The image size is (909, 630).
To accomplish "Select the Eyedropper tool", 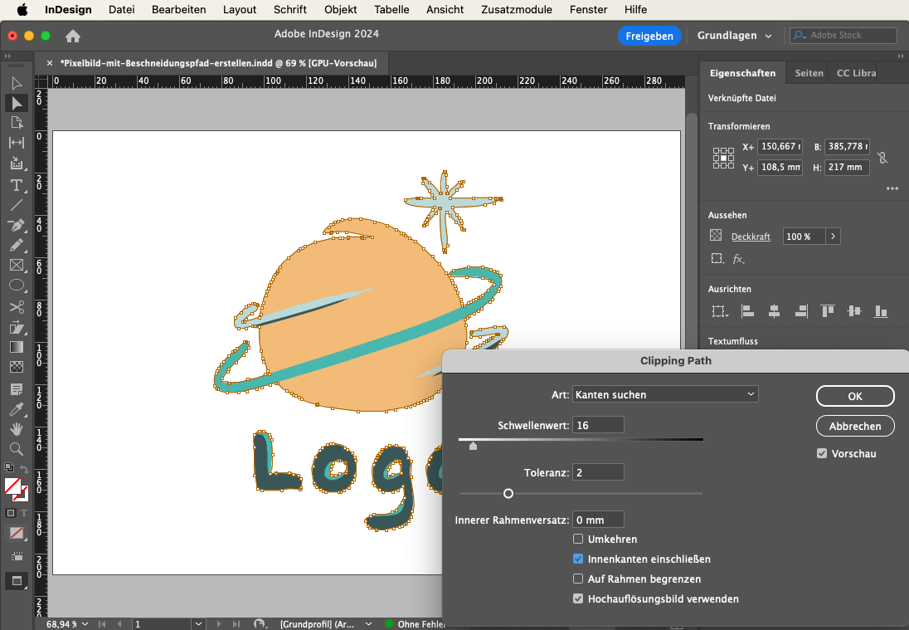I will click(17, 409).
